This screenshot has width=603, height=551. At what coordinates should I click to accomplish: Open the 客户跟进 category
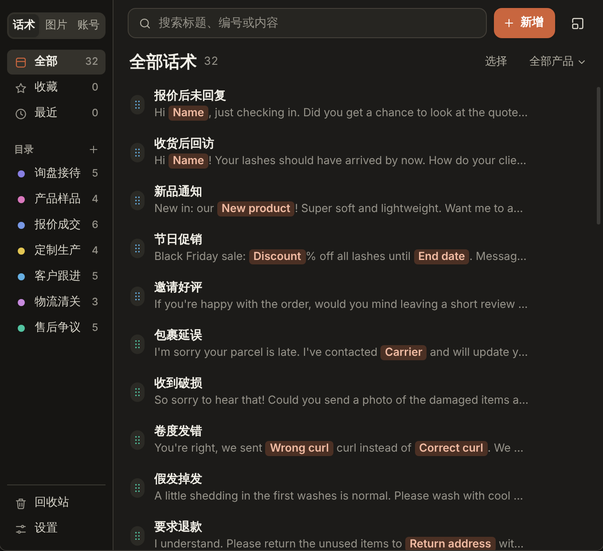56,276
